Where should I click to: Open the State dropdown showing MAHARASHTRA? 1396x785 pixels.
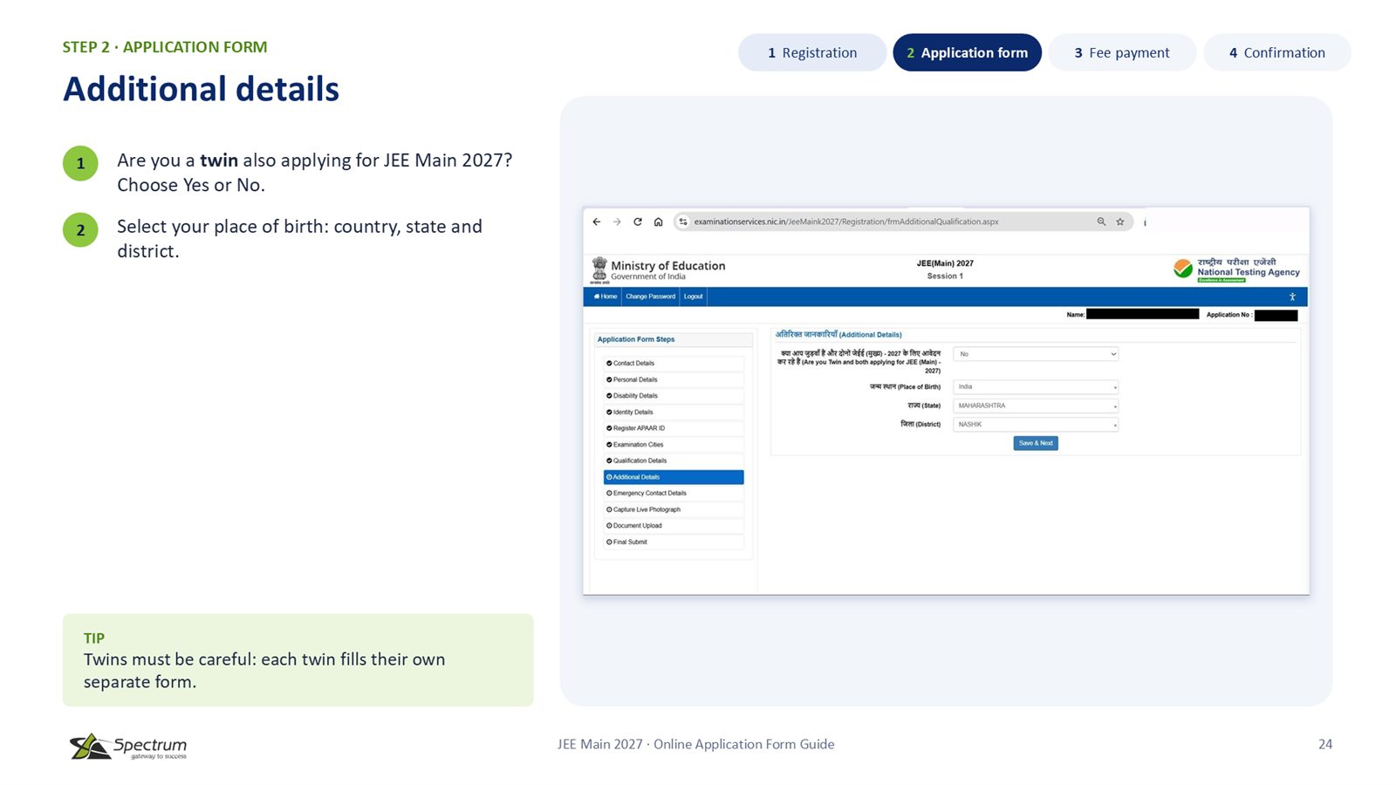[1036, 406]
